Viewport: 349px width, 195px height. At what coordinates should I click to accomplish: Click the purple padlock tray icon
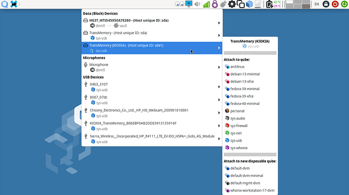click(215, 4)
